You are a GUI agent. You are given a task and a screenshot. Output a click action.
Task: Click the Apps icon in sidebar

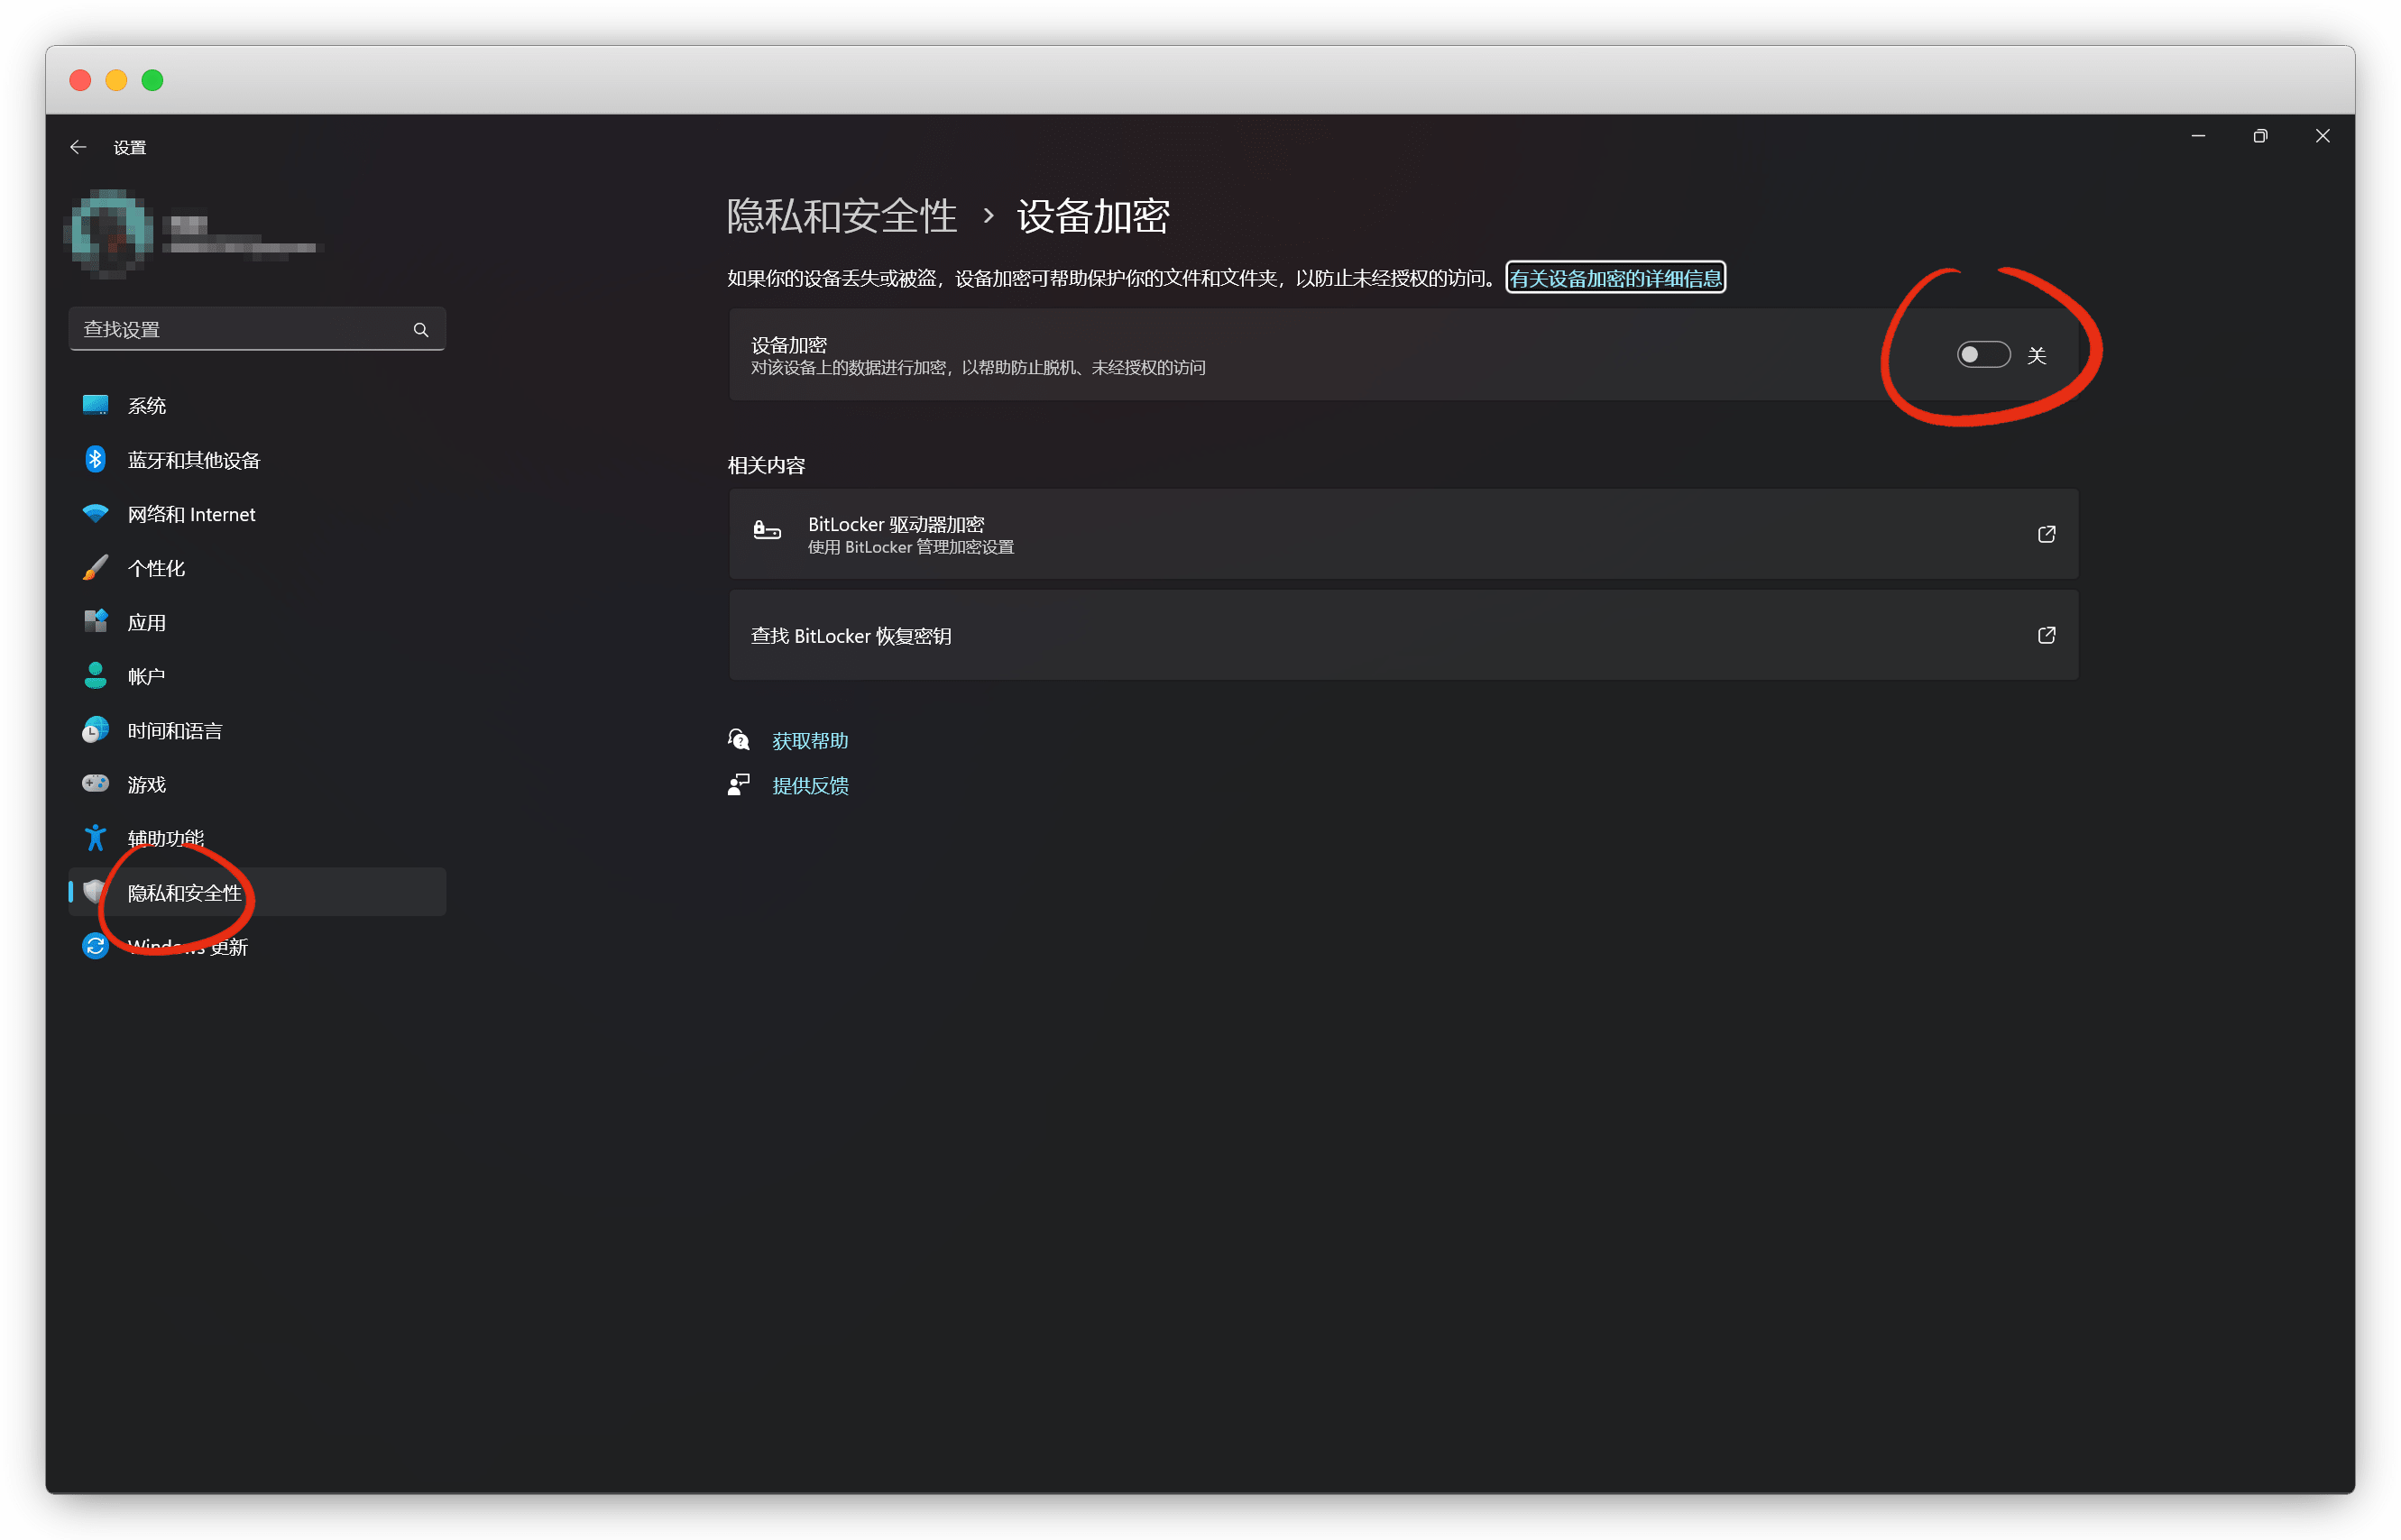[95, 622]
